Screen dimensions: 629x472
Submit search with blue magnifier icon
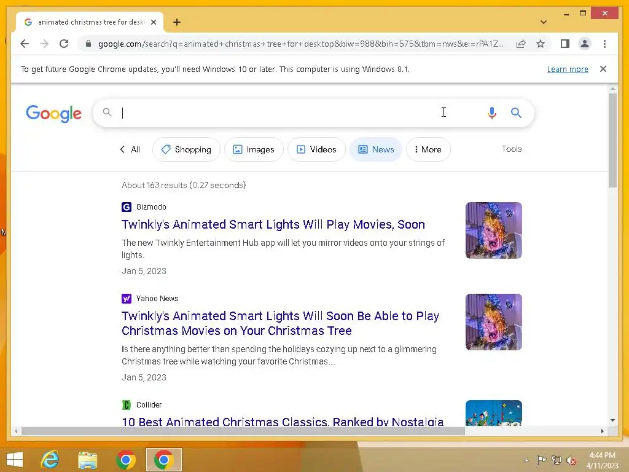(x=516, y=113)
